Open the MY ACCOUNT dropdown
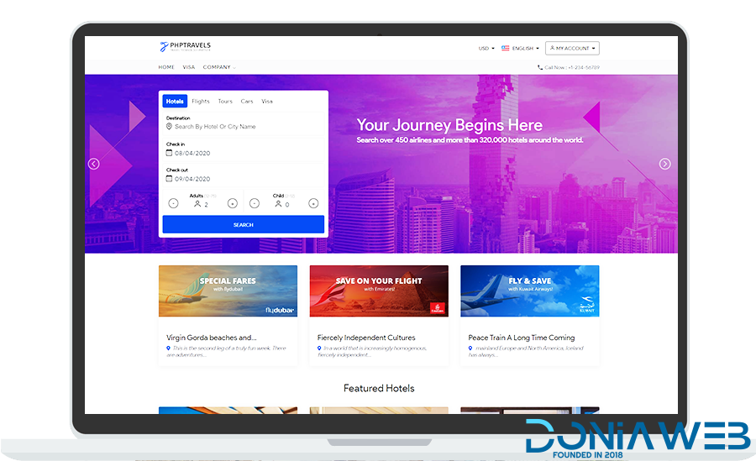The width and height of the screenshot is (756, 461). click(572, 49)
